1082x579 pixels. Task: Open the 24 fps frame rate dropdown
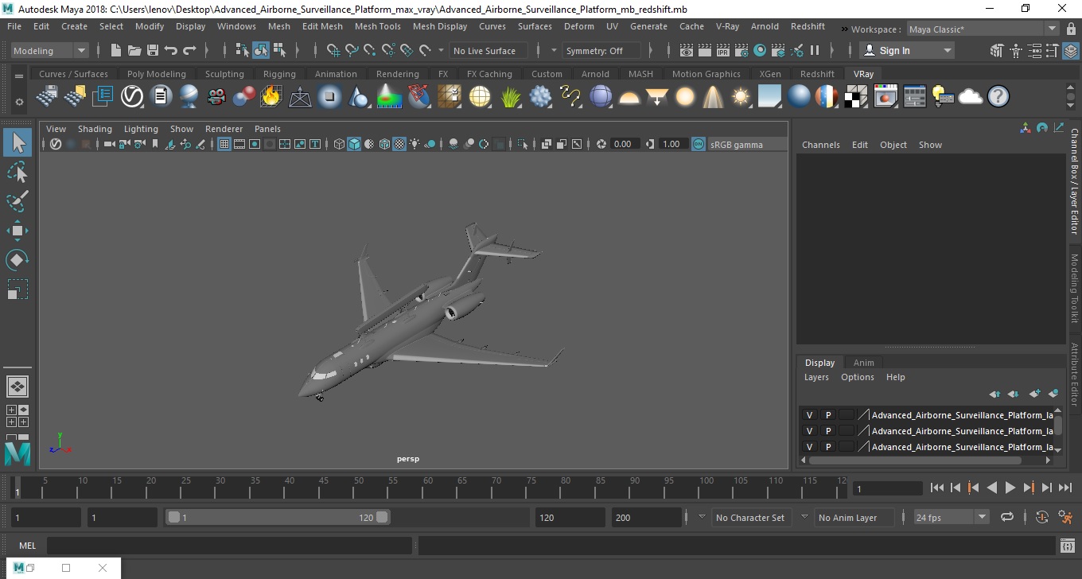[951, 517]
